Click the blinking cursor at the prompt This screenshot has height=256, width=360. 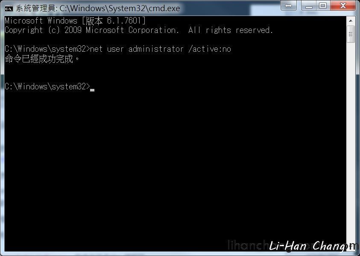point(92,90)
